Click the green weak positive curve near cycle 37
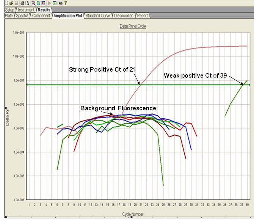This screenshot has height=221, width=254. pyautogui.click(x=230, y=104)
